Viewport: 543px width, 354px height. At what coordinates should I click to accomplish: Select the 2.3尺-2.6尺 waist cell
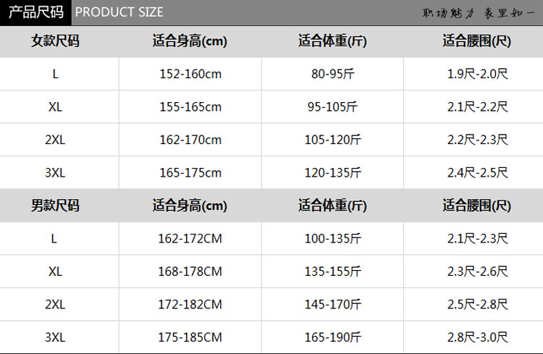click(476, 271)
